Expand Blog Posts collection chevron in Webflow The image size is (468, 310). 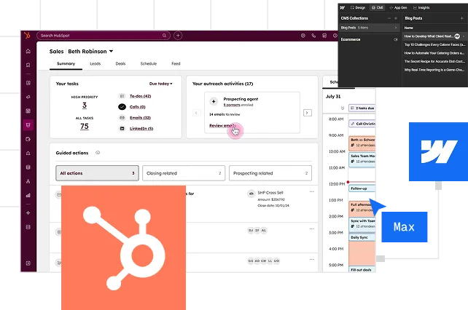coord(396,28)
